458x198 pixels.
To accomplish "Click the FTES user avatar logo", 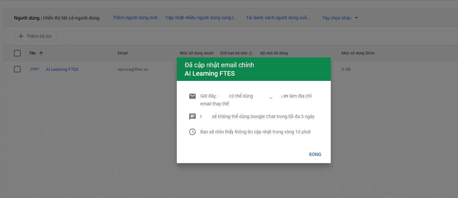I will pos(35,69).
